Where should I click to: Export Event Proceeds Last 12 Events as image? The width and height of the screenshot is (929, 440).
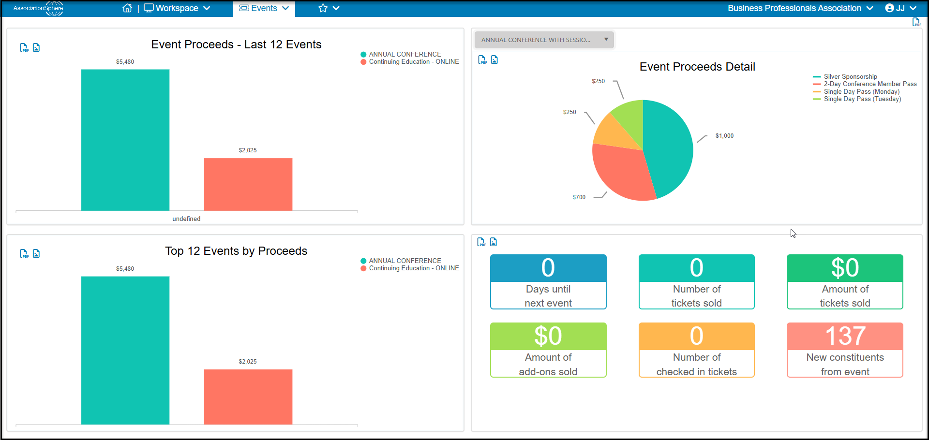[36, 47]
